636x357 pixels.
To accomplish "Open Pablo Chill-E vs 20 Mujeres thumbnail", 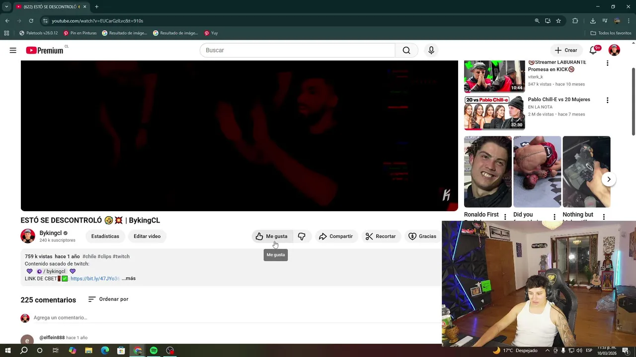I will pos(494,113).
